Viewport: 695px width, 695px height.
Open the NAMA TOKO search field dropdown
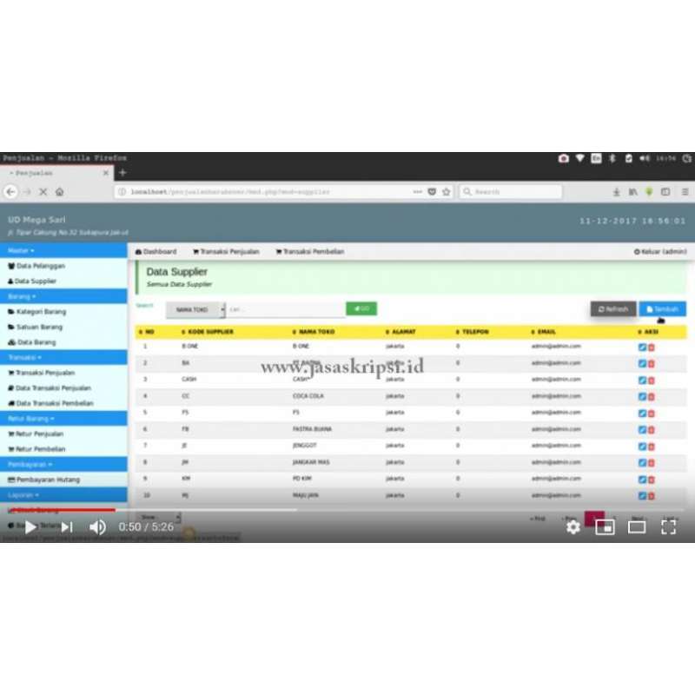point(195,309)
